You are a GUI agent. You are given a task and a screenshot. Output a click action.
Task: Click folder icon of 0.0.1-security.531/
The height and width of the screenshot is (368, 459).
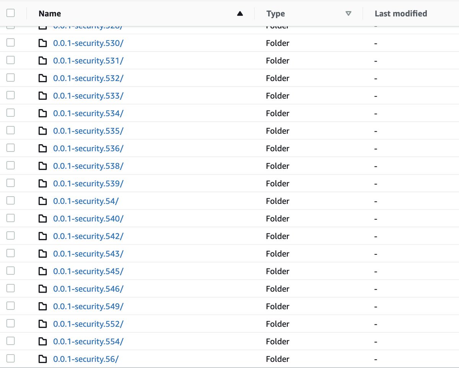point(43,61)
